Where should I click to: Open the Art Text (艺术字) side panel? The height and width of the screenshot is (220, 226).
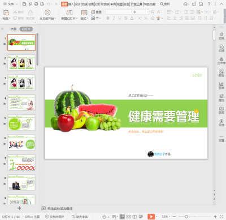point(221,61)
